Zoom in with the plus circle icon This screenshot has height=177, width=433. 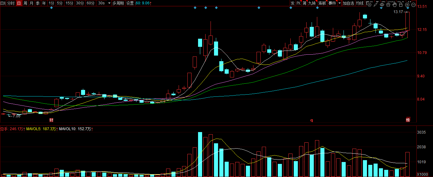[x=407, y=5]
